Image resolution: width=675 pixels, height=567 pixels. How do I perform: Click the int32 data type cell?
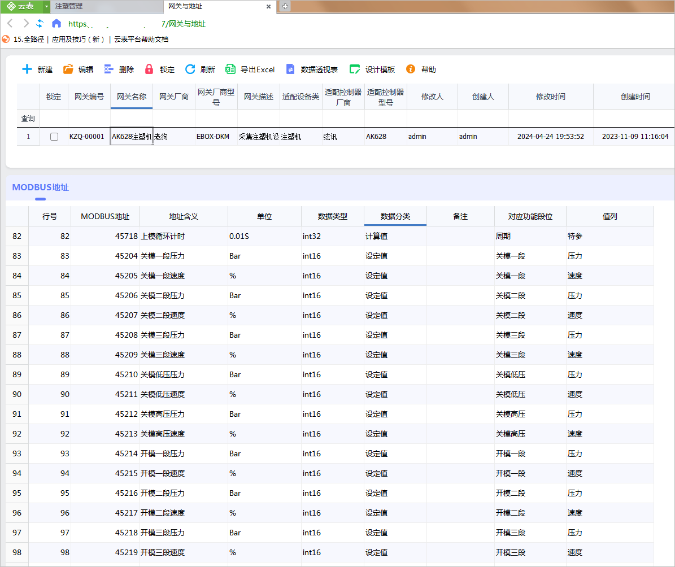332,236
